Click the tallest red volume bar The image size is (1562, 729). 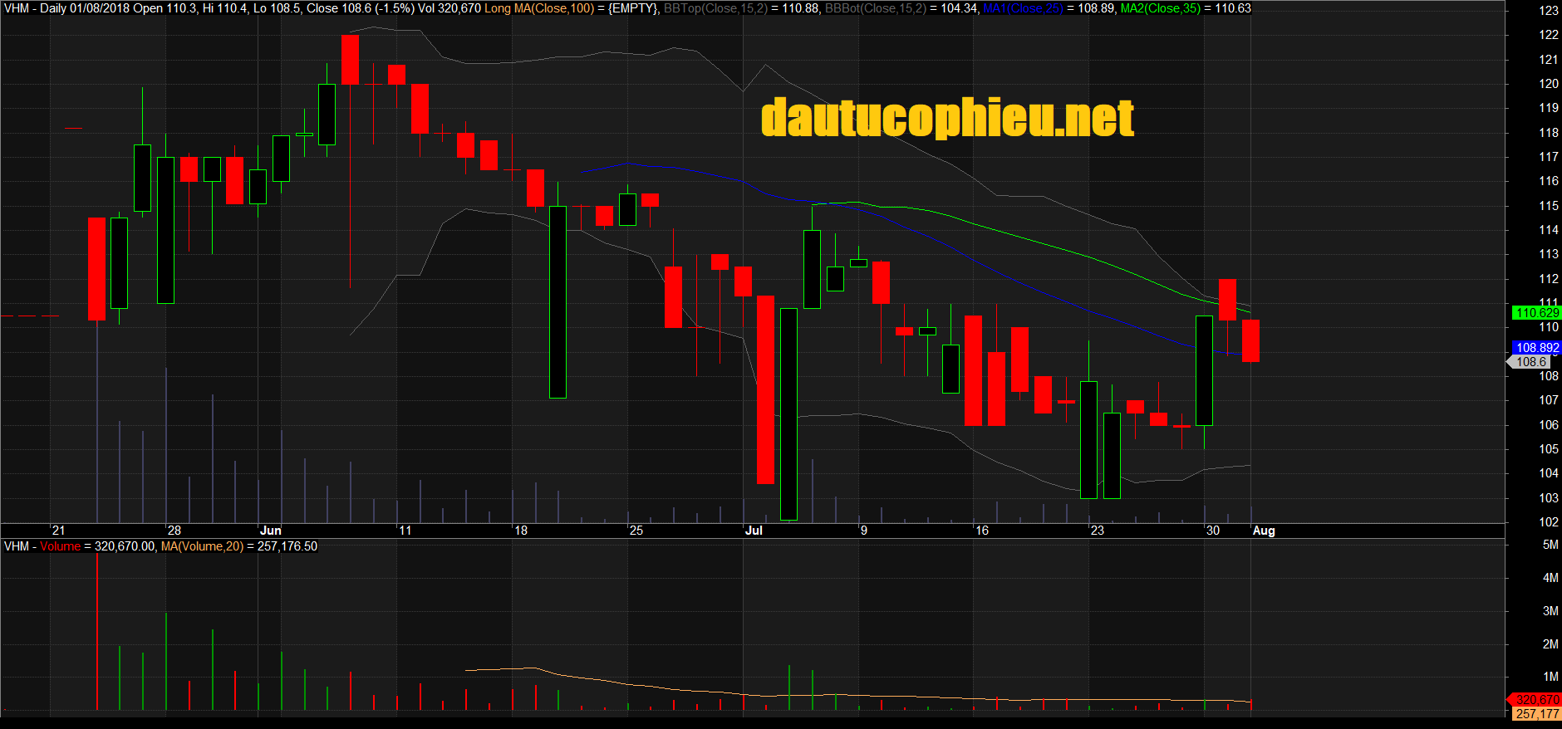click(97, 631)
